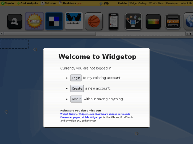193x144 pixels.
Task: Click the Desktops icon in top bar
Action: 61,3
